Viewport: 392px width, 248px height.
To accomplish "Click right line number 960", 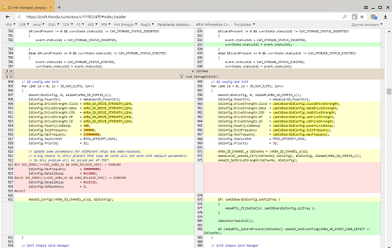I will click(x=200, y=103).
